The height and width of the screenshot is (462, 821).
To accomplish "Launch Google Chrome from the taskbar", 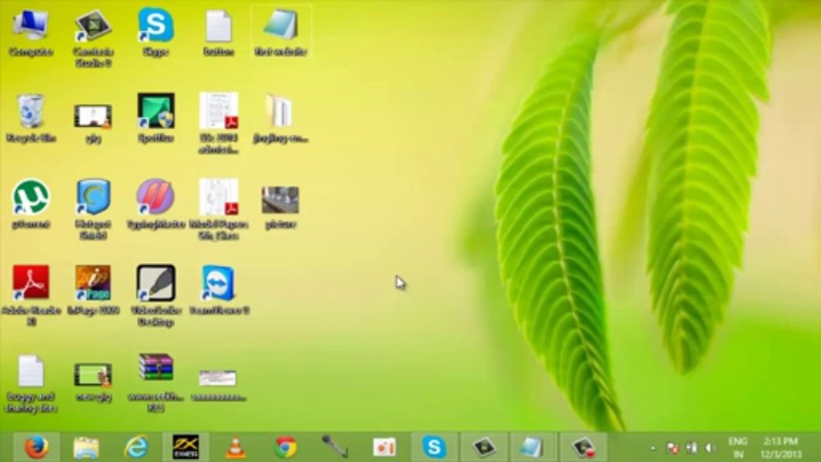I will point(286,447).
